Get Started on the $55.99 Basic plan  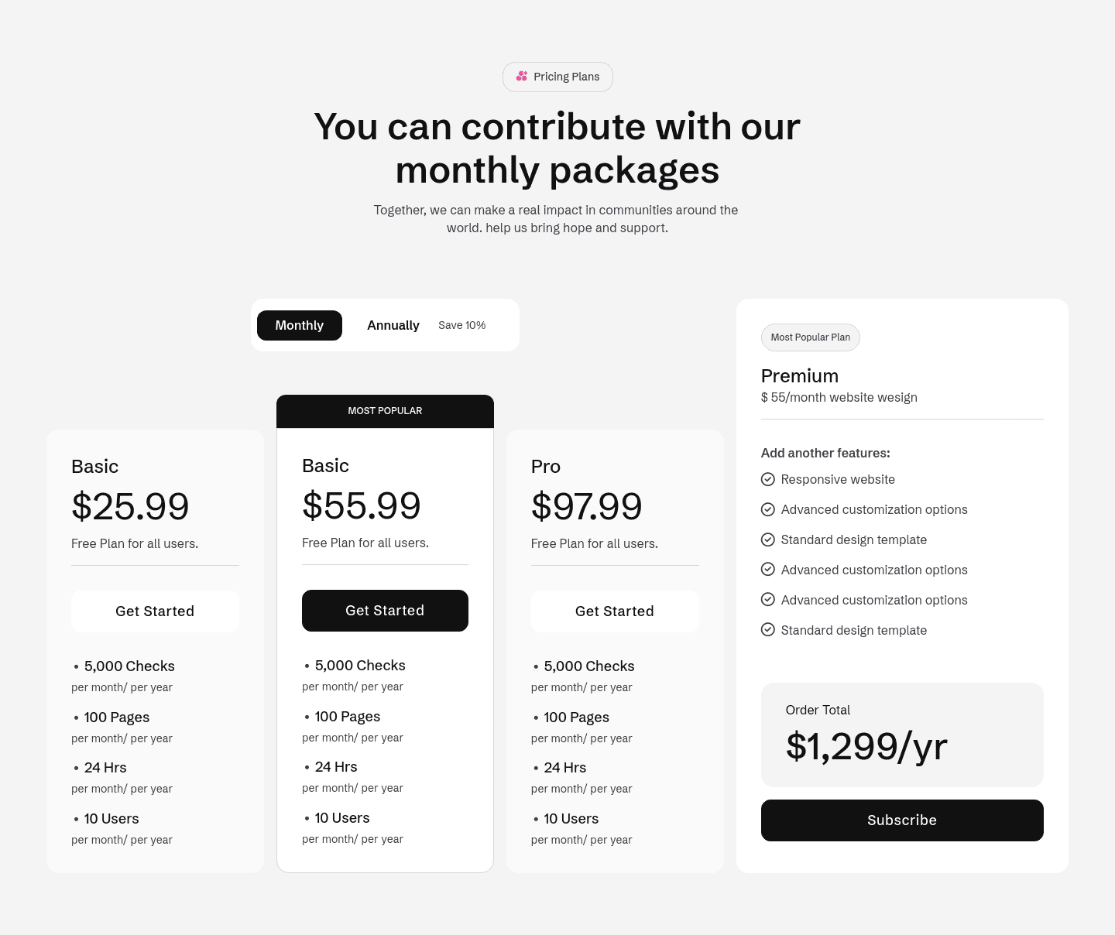[385, 611]
